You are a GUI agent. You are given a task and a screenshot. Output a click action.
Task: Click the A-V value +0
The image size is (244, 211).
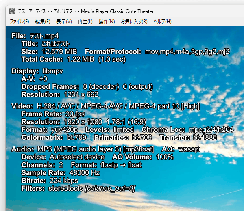coord(43,79)
